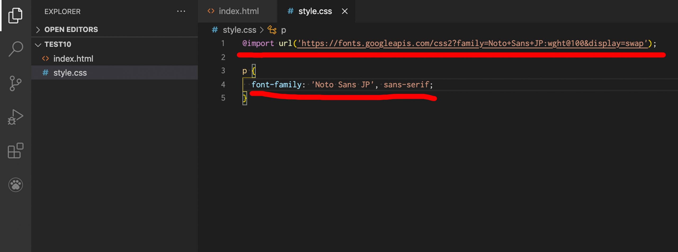Open the Search view icon
678x252 pixels.
(x=15, y=49)
